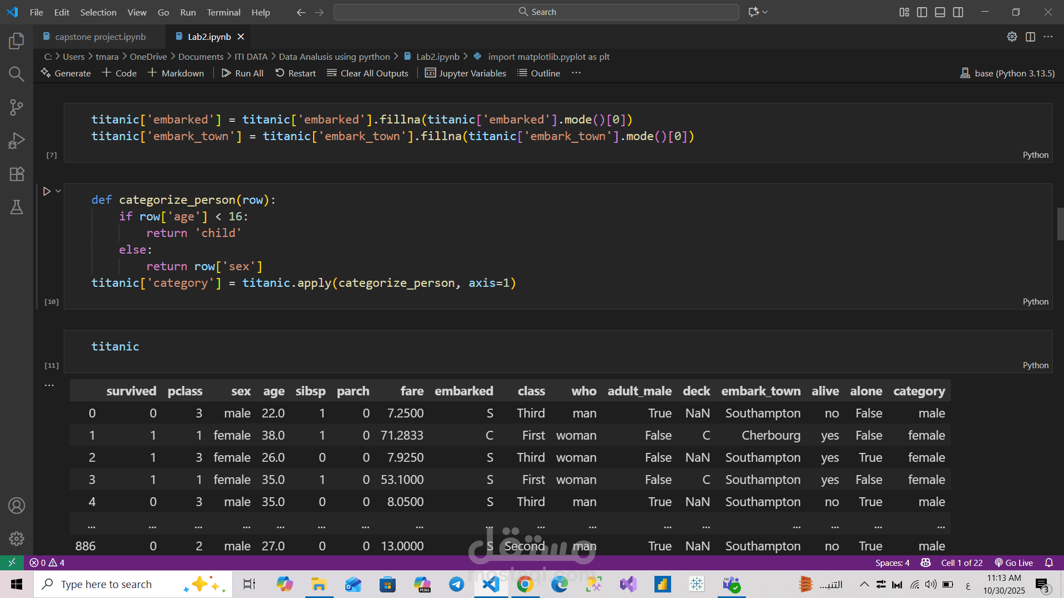Open the Source Control view
The width and height of the screenshot is (1064, 598).
coord(17,107)
